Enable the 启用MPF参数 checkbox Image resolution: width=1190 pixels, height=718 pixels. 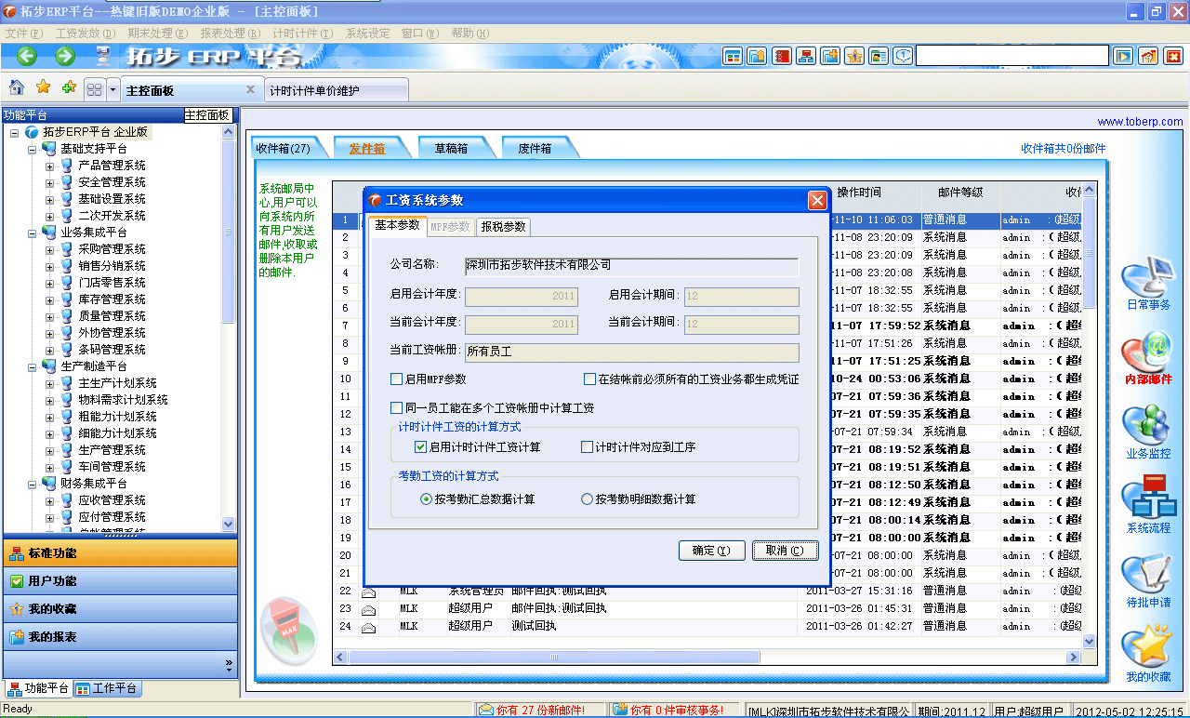(x=395, y=379)
